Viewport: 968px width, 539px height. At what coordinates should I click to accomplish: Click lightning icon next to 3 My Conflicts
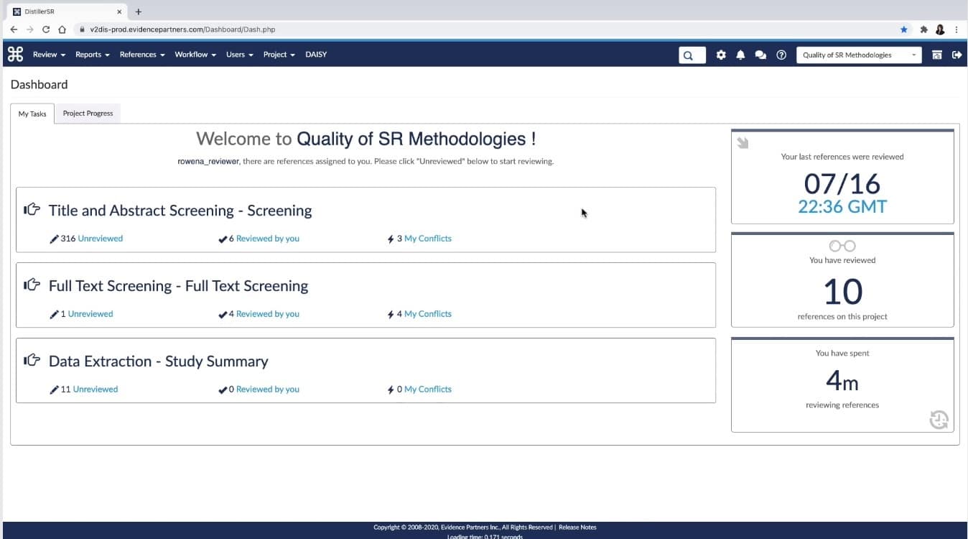(391, 239)
